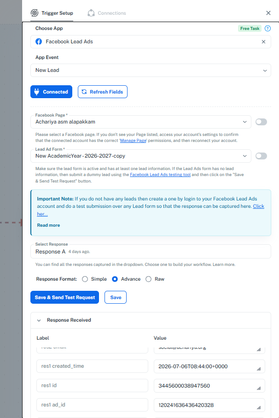279x418 pixels.
Task: Close the Trigger Setup panel
Action: (268, 13)
